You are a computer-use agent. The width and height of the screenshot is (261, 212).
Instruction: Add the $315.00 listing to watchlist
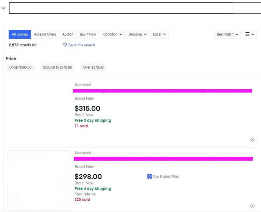point(252,140)
